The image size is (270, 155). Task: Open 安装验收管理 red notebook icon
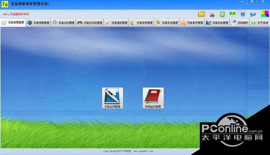coord(153,98)
